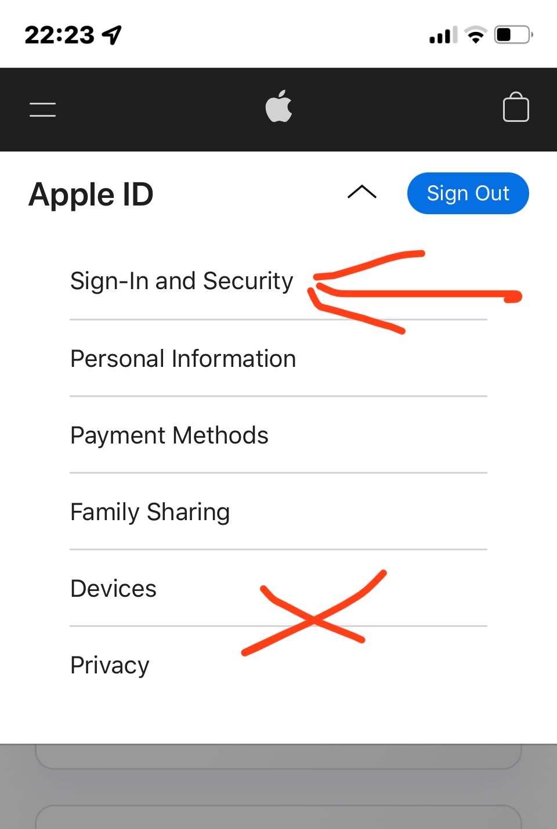This screenshot has width=557, height=829.
Task: View the Devices section
Action: (113, 589)
